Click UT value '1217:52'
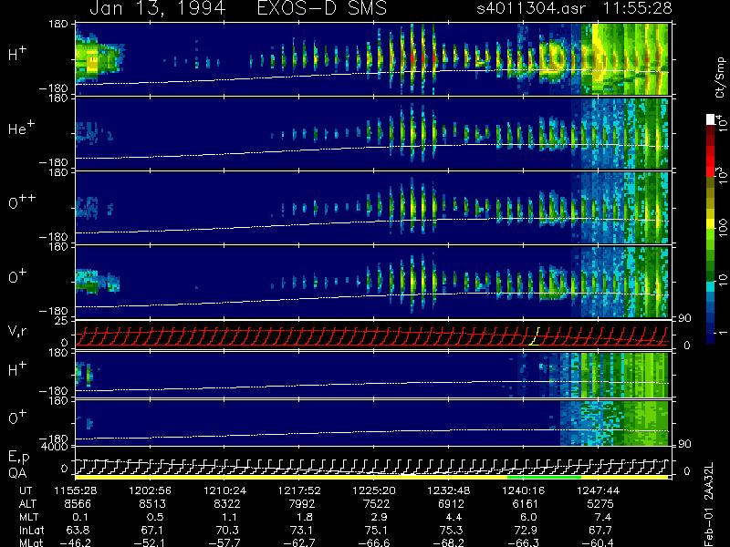The image size is (730, 547). [x=299, y=490]
